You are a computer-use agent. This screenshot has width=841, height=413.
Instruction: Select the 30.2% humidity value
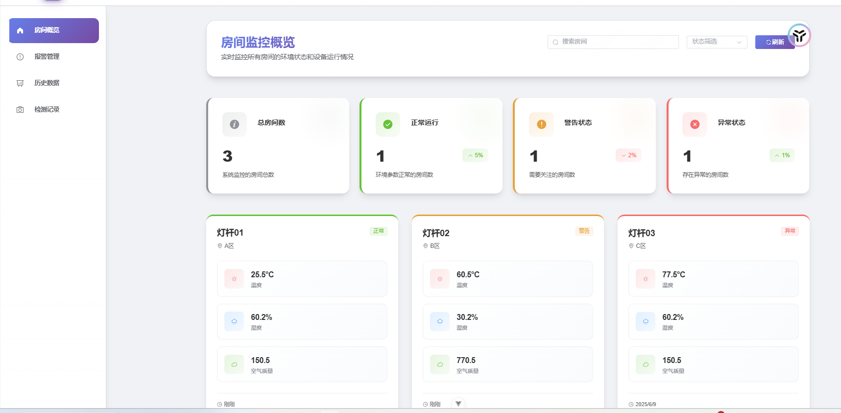coord(467,317)
